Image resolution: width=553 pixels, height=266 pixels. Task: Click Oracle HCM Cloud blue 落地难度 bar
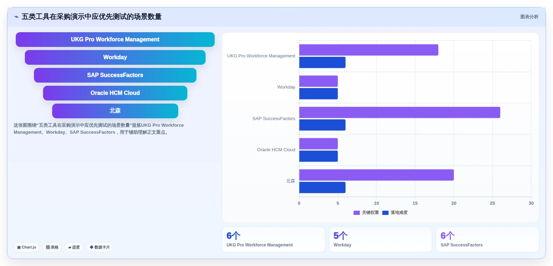318,156
